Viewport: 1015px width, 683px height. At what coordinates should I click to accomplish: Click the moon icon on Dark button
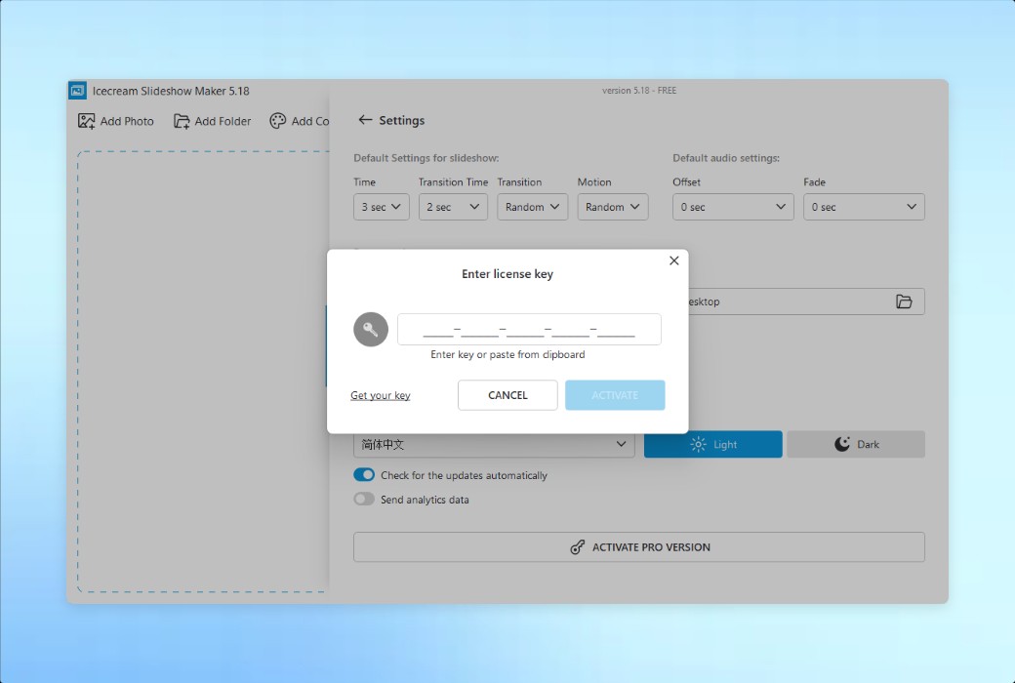840,444
